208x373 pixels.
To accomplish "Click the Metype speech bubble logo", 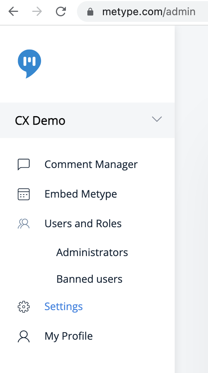I will [30, 64].
